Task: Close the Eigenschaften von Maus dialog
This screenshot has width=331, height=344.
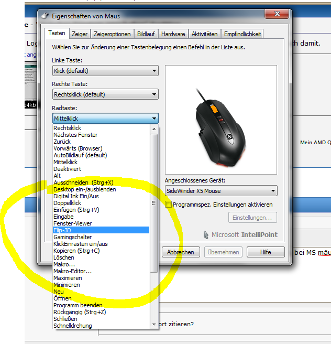Action: point(277,14)
